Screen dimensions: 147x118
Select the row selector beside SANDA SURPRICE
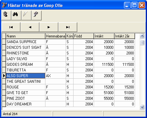4,42
